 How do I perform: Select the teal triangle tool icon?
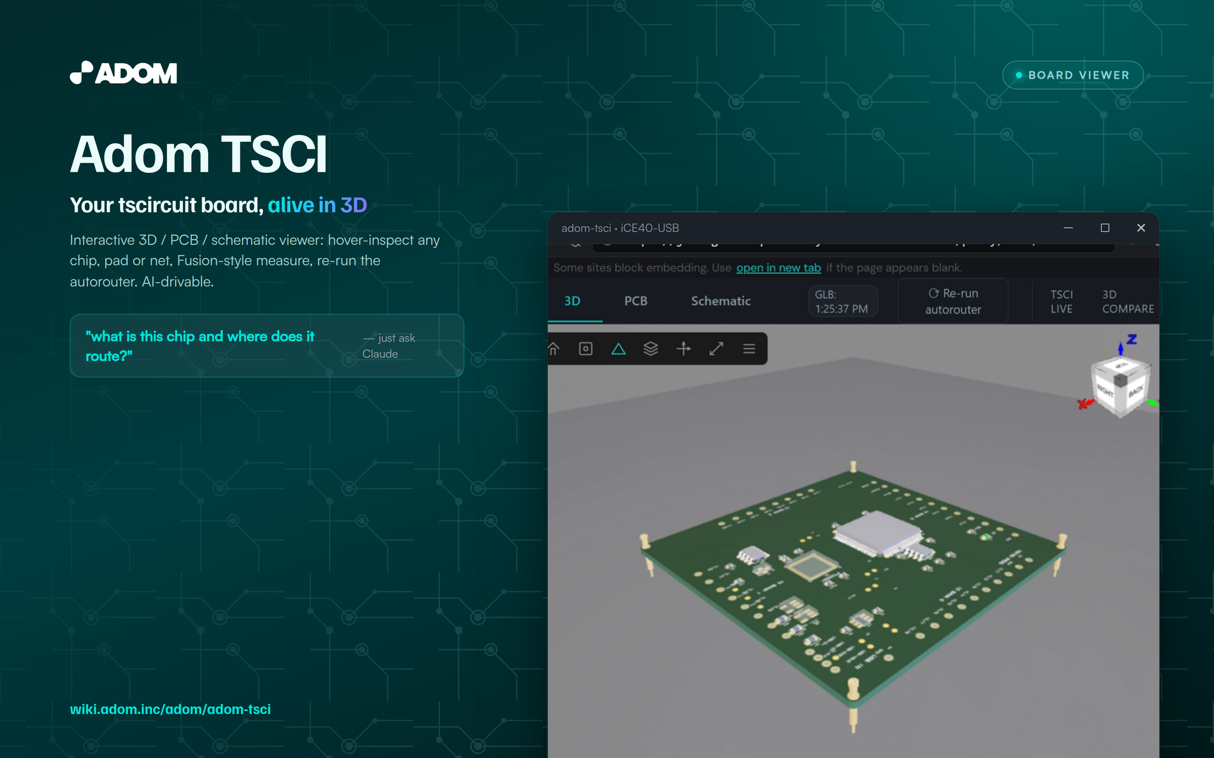point(619,349)
